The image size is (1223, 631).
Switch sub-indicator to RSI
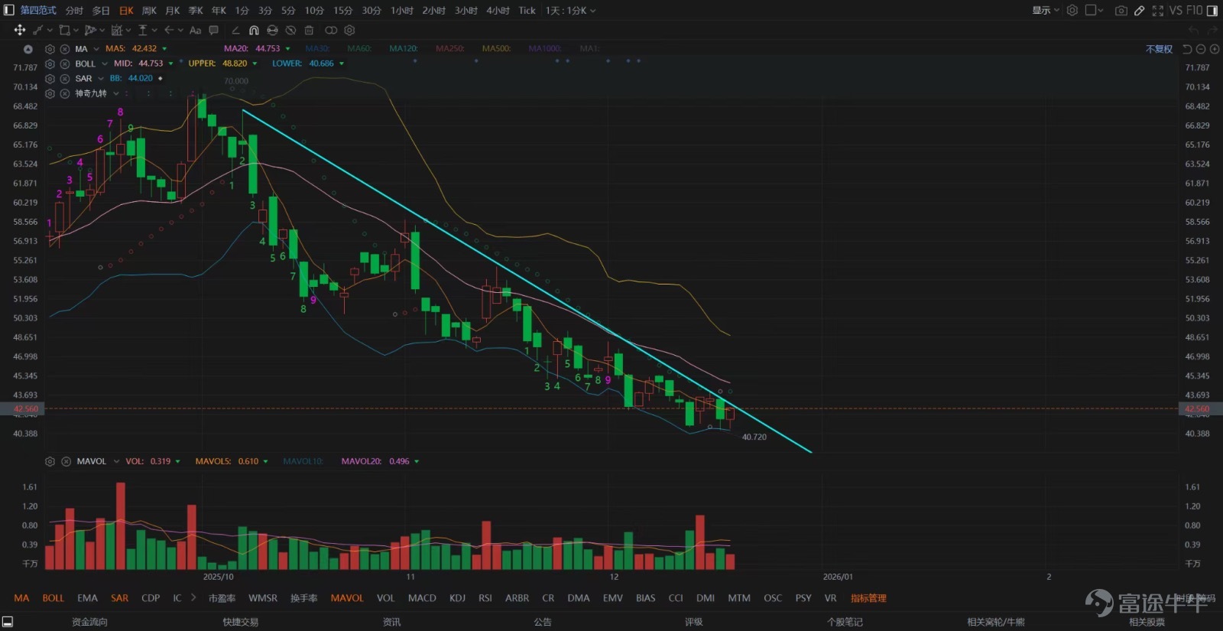485,597
